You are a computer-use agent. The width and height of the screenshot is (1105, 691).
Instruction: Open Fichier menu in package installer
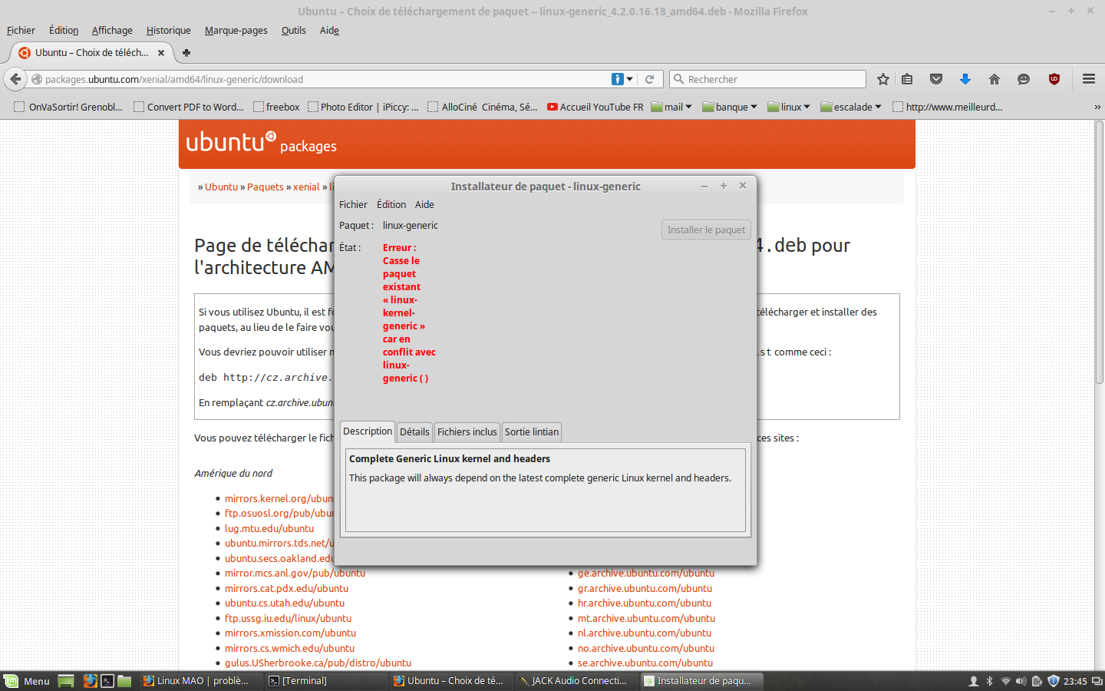pos(353,205)
